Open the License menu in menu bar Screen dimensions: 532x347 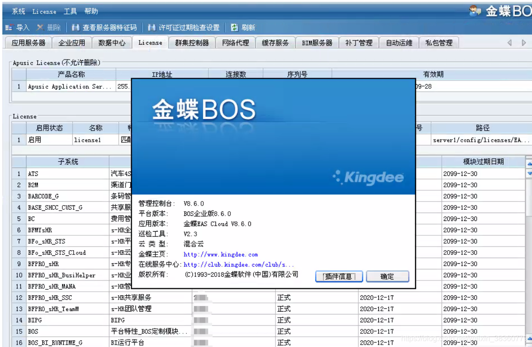point(44,11)
